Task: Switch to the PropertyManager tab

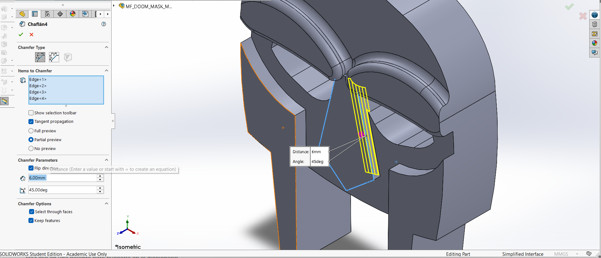Action: 35,14
